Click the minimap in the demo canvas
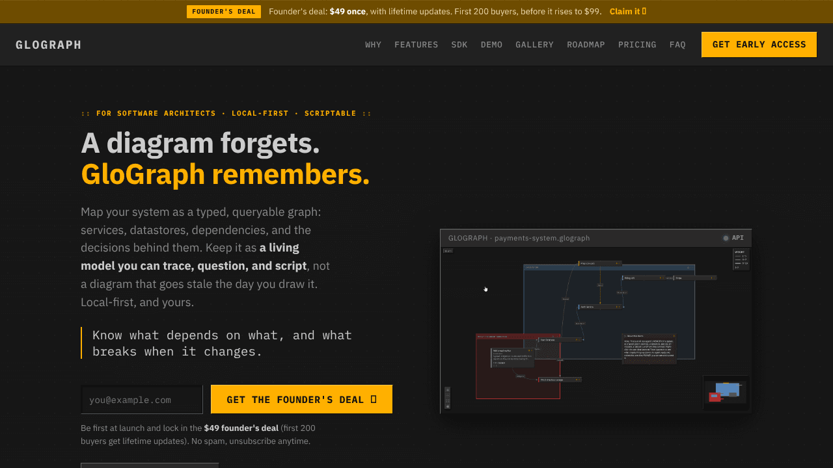 point(725,393)
